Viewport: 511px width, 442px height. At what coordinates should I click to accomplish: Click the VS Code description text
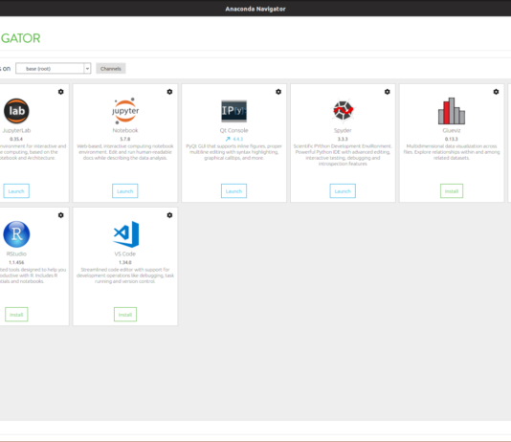pyautogui.click(x=125, y=276)
